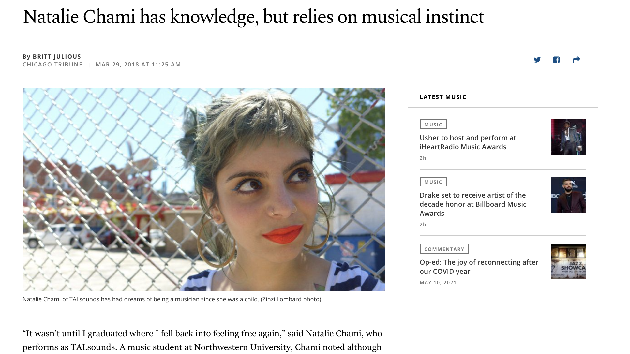Read the COVID year op-ed headline

point(479,267)
